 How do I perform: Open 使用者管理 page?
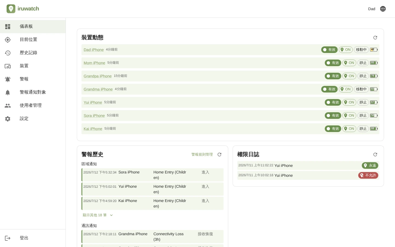click(33, 106)
